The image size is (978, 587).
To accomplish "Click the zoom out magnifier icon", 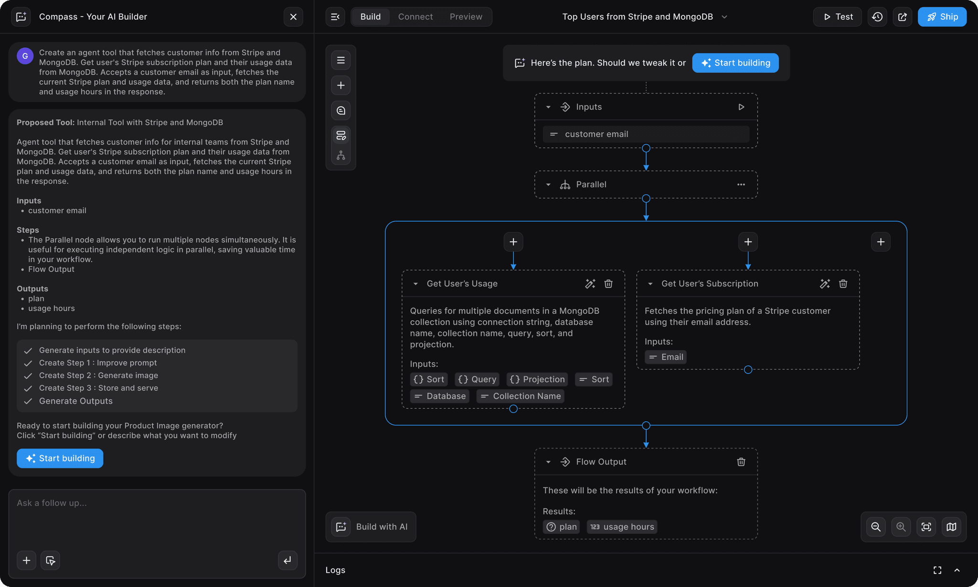I will click(876, 527).
